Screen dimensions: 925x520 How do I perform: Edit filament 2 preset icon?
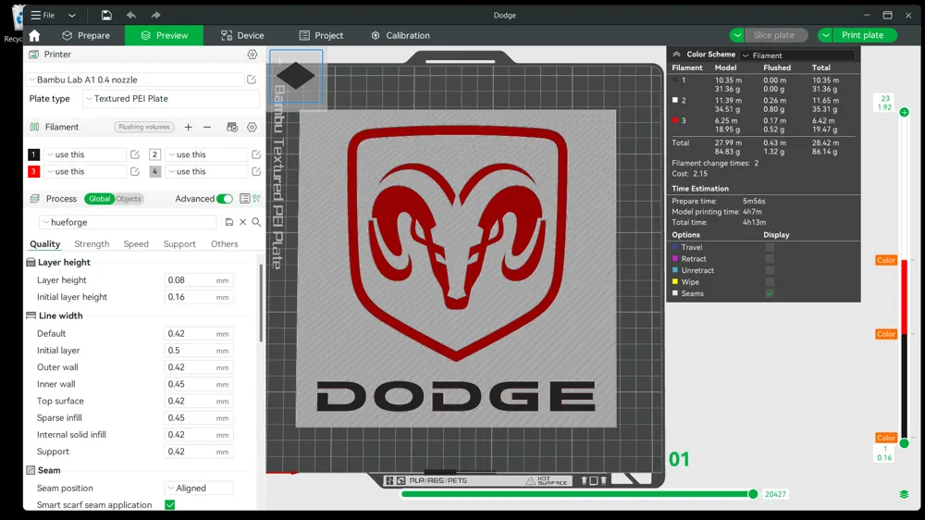256,155
